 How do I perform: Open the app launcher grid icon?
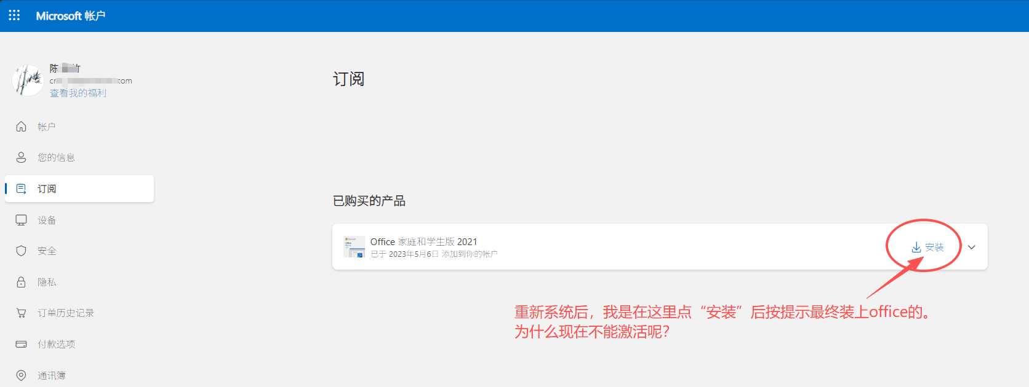(x=14, y=15)
